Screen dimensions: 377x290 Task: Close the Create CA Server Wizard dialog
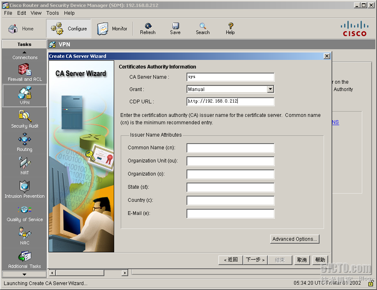(327, 56)
